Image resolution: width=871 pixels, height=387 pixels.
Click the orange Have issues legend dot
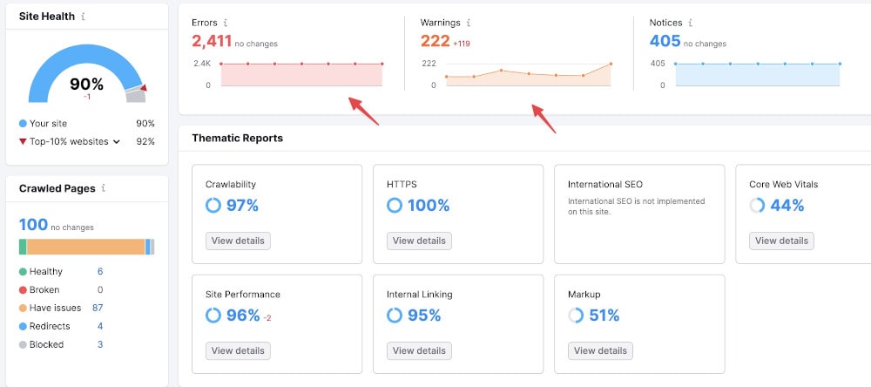23,308
